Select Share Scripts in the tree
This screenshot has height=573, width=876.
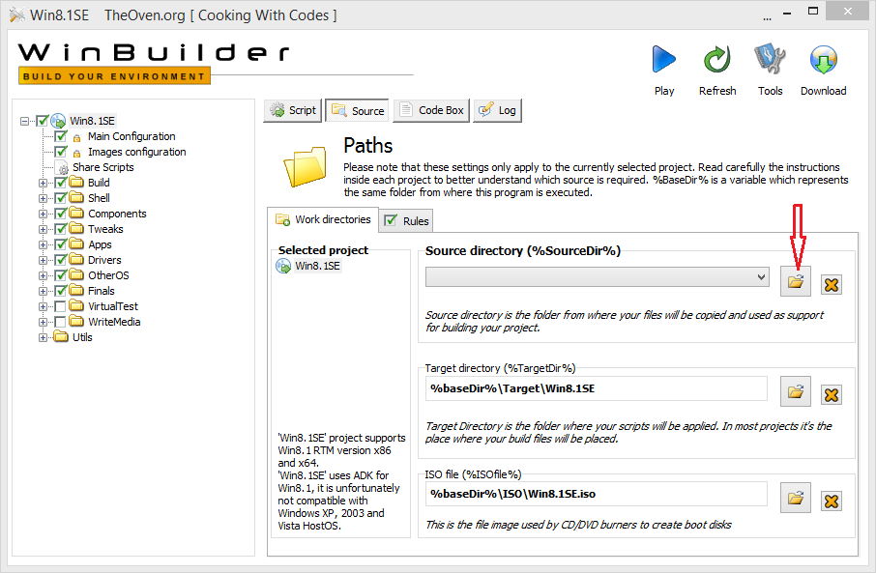click(102, 167)
